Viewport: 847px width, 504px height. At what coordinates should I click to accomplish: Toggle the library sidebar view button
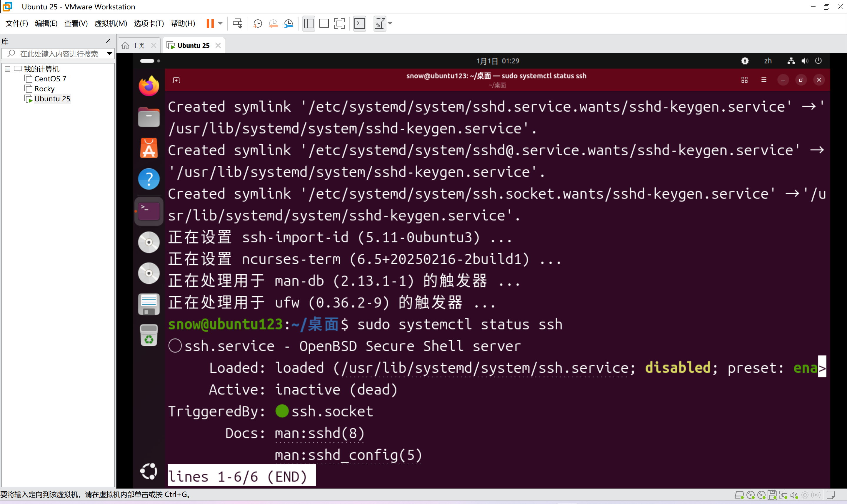point(309,23)
